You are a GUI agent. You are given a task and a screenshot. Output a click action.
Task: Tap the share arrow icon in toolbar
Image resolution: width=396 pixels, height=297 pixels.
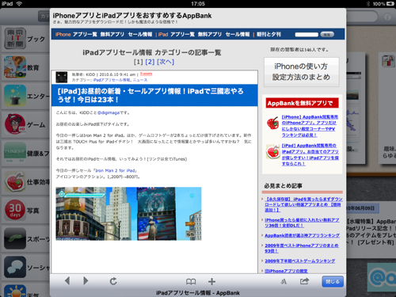click(x=304, y=281)
